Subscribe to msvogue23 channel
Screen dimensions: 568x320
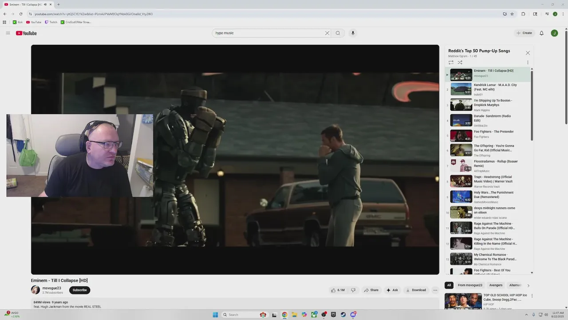click(x=79, y=290)
